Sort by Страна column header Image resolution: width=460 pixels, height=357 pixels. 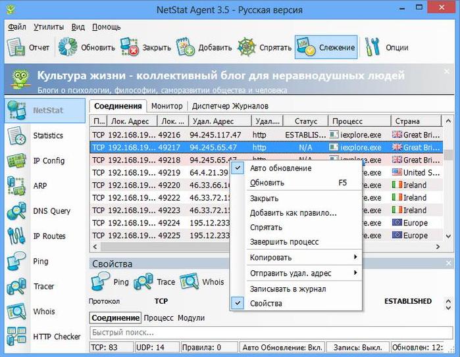click(416, 121)
